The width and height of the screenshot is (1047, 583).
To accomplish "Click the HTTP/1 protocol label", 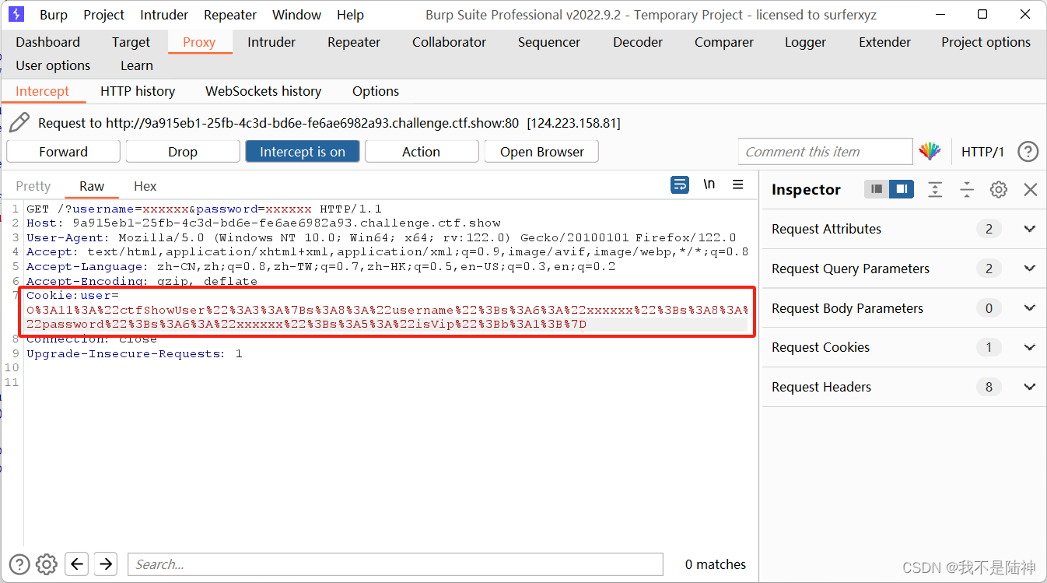I will (982, 152).
